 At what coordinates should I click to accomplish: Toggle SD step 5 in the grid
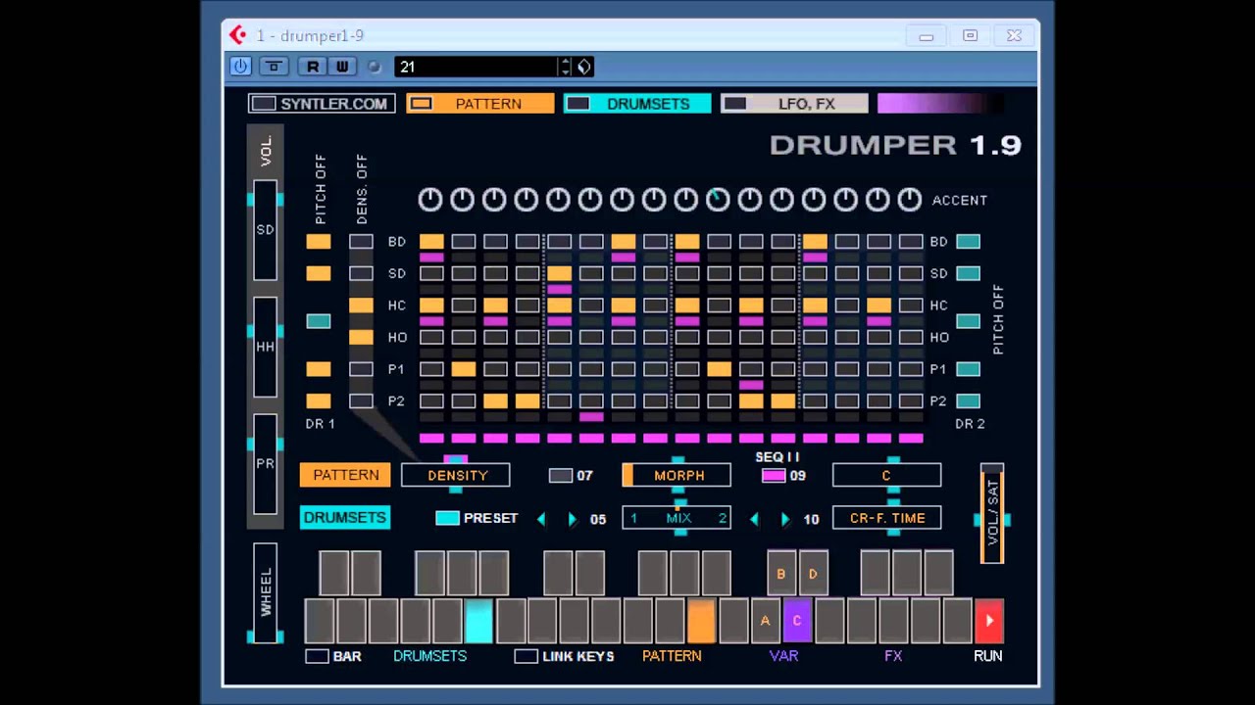click(x=559, y=273)
